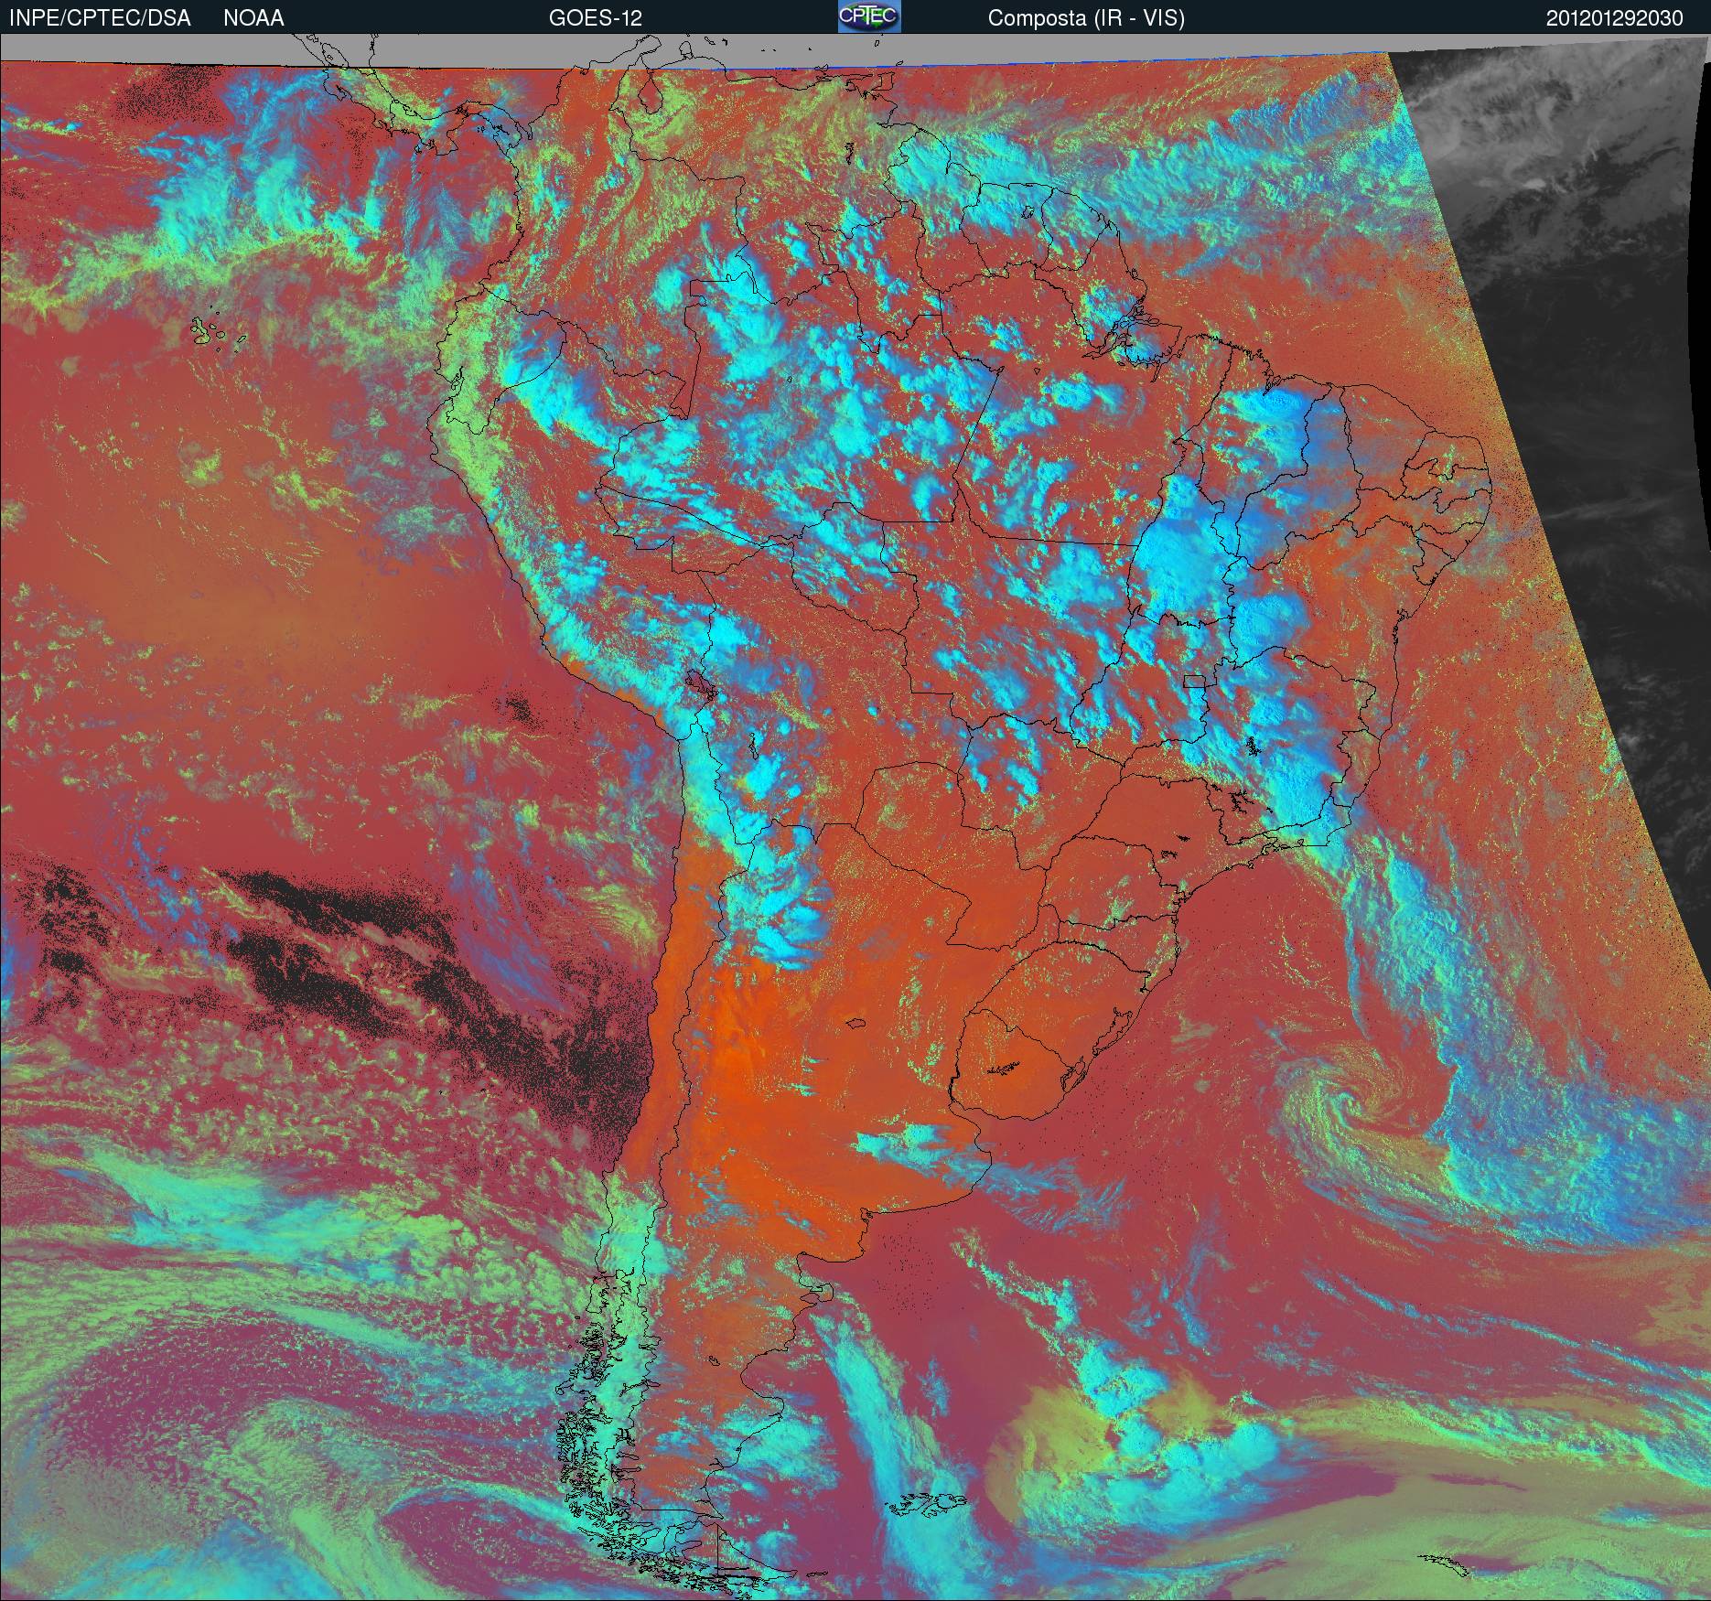Viewport: 1711px width, 1601px height.
Task: Click the Composta (IR - VIS) title
Action: (1086, 18)
